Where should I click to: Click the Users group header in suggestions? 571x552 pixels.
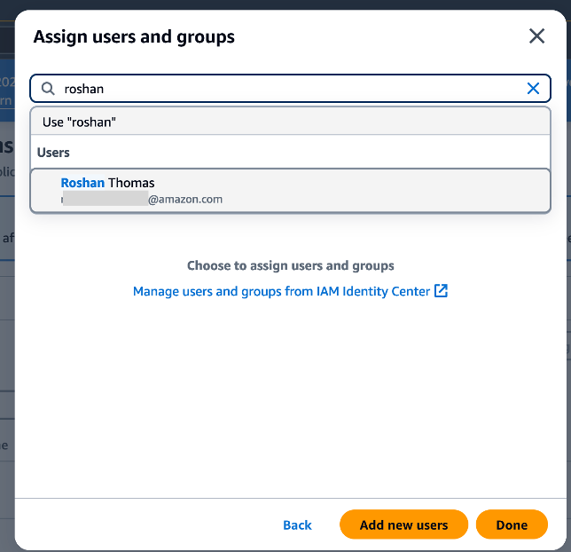53,153
